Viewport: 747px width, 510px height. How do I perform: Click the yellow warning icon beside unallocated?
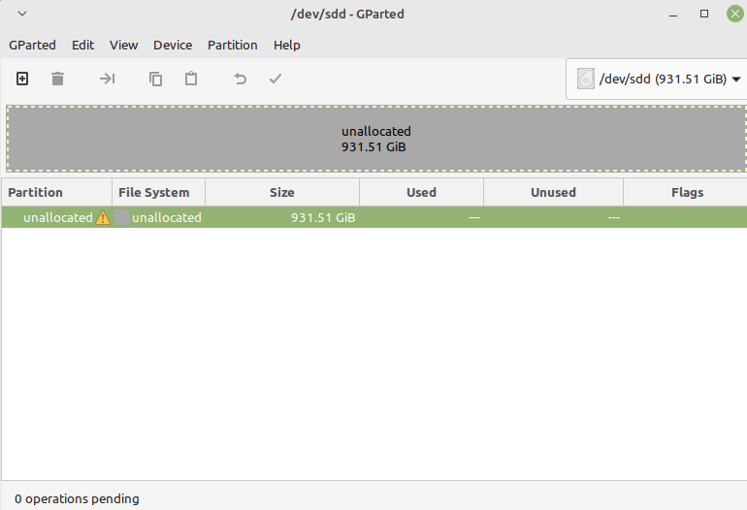103,218
